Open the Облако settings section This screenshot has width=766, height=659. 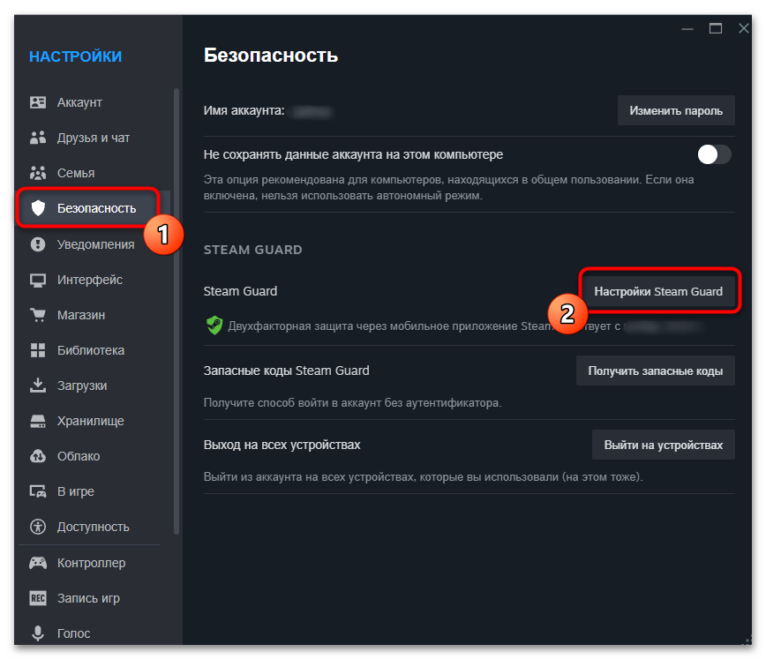[94, 456]
